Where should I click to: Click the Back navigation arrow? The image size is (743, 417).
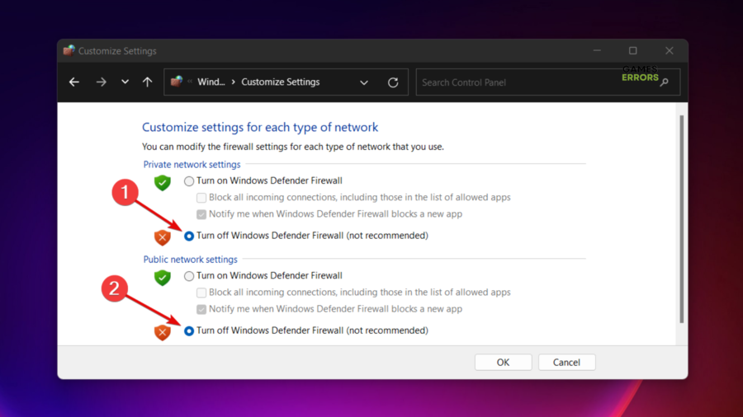pyautogui.click(x=74, y=82)
